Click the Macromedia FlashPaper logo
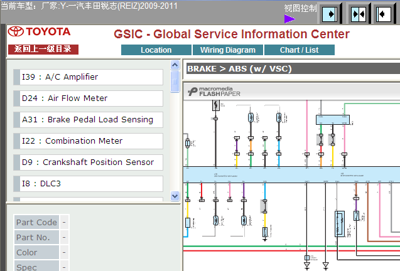The image size is (400, 271). coord(214,92)
